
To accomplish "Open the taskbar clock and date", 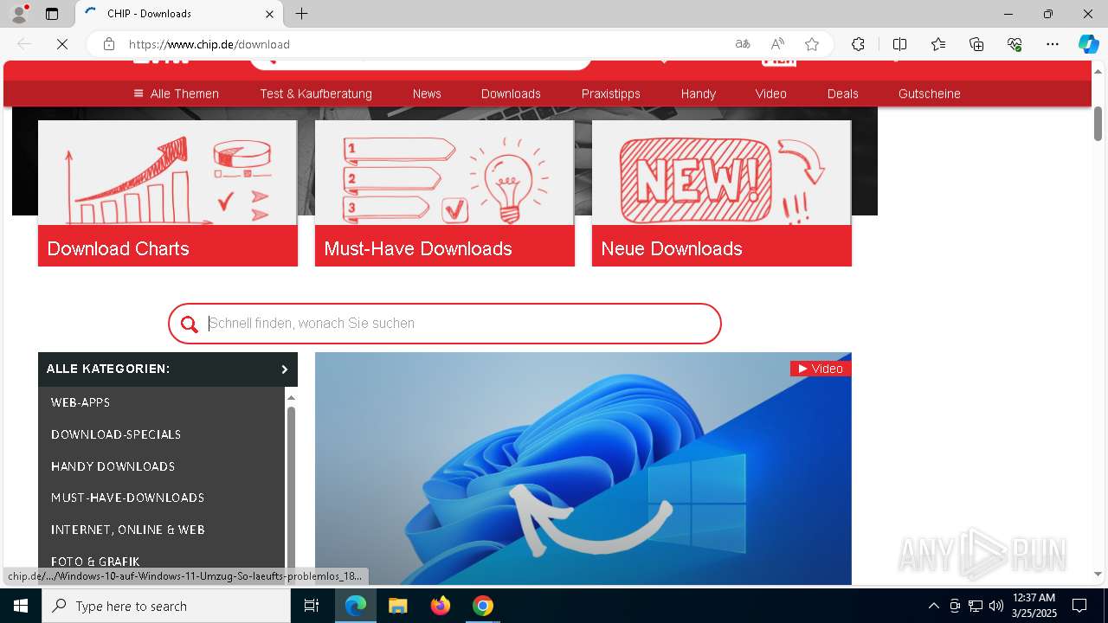I will click(x=1034, y=606).
